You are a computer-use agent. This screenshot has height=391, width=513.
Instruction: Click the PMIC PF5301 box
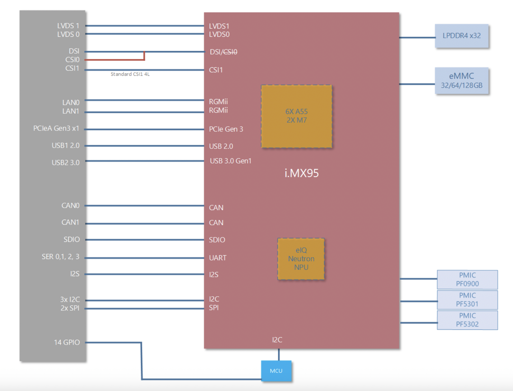[467, 300]
